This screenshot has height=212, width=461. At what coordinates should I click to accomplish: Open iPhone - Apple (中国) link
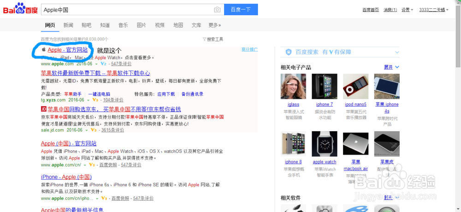point(66,177)
